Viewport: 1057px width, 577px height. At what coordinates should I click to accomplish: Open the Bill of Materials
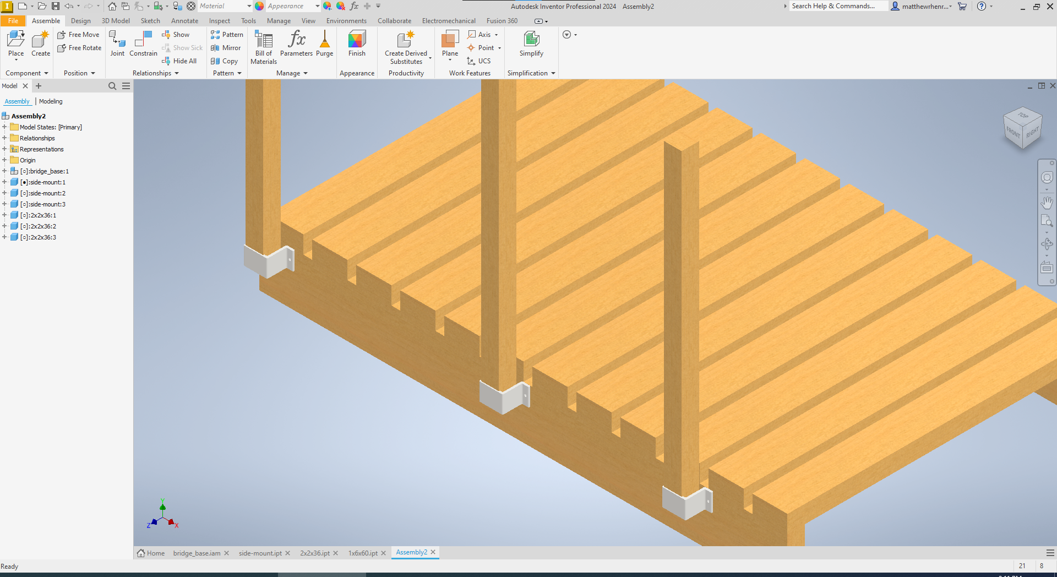264,47
